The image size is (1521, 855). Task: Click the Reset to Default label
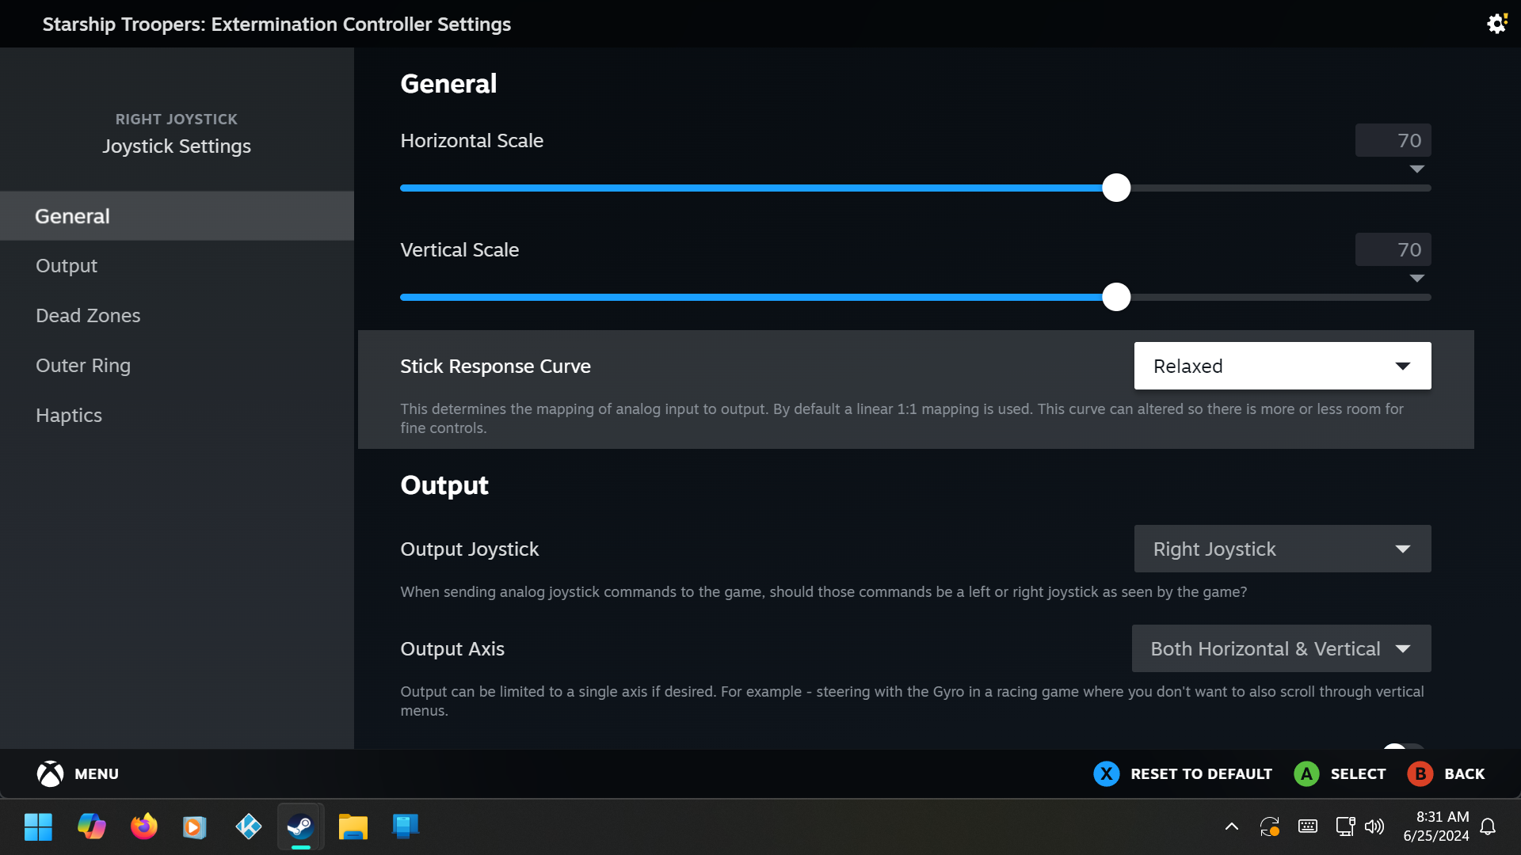tap(1200, 773)
